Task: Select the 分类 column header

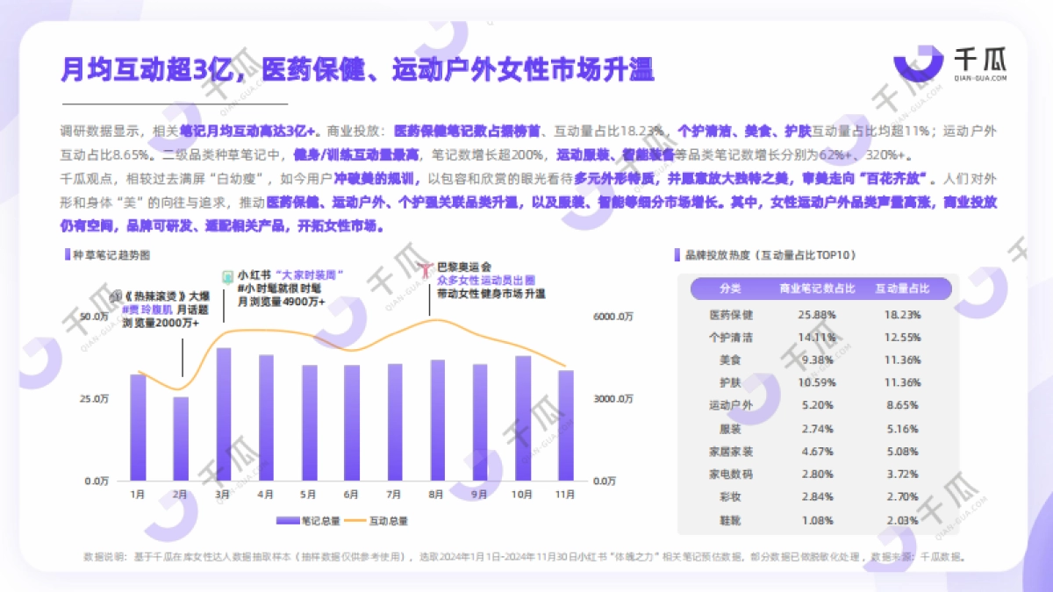Action: coord(731,289)
